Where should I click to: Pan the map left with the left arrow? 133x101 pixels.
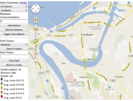(x=33, y=9)
